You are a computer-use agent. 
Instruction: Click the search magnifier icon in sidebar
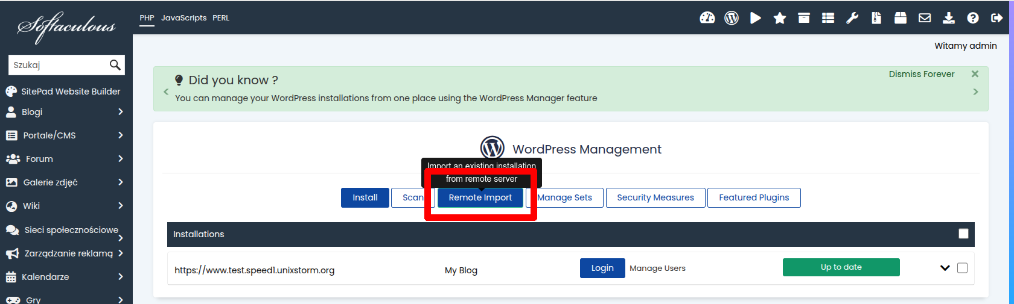[x=115, y=65]
